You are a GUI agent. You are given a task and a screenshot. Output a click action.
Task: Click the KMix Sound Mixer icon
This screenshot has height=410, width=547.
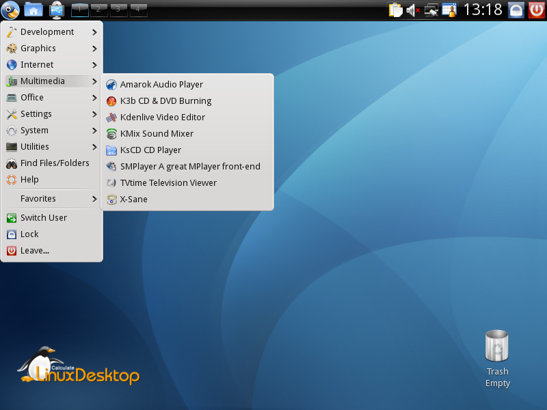pyautogui.click(x=111, y=134)
